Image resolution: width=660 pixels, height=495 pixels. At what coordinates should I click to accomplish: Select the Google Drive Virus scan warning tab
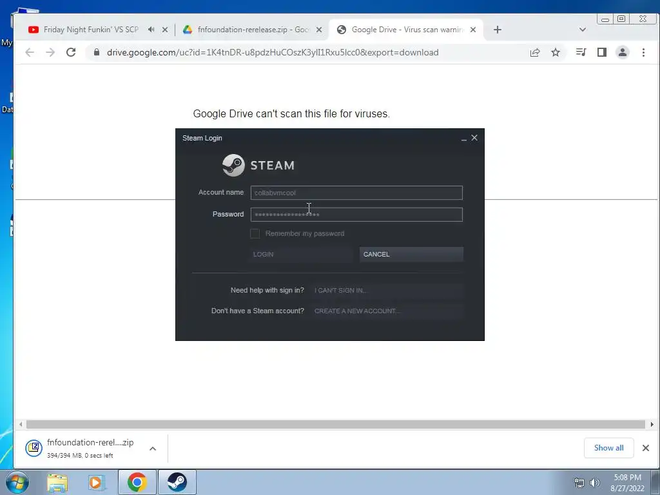pyautogui.click(x=407, y=30)
